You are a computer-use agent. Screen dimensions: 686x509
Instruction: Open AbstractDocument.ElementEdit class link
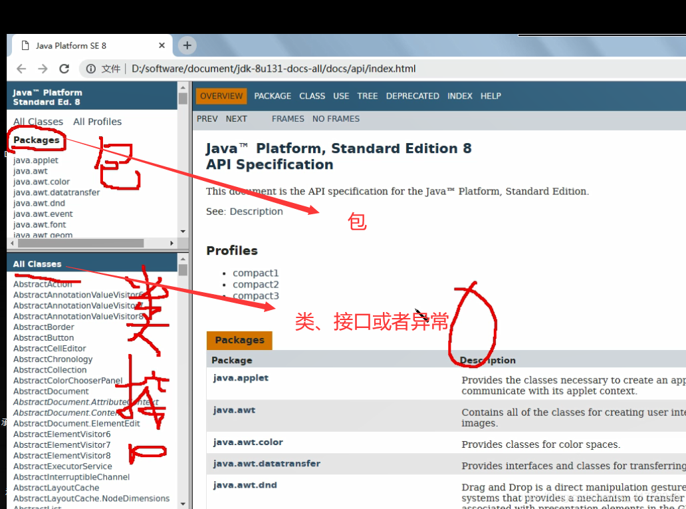pos(76,424)
